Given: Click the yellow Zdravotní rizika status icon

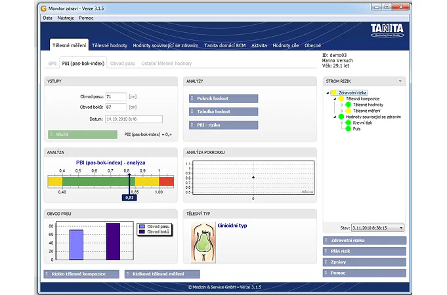Looking at the screenshot, I should [333, 93].
